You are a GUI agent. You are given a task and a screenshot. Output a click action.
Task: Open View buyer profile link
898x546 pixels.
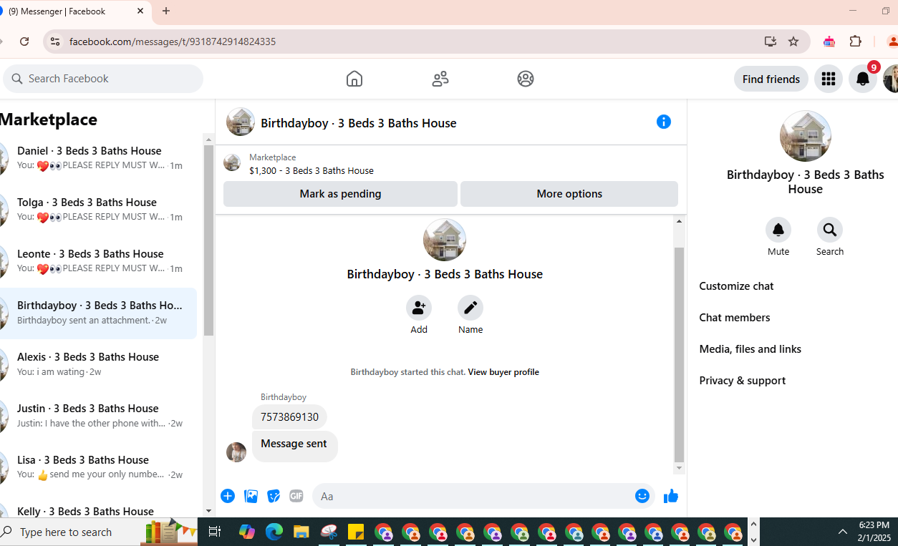click(503, 372)
